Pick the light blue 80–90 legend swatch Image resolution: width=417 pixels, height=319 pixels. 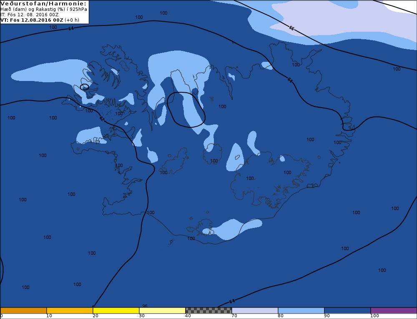pos(301,311)
